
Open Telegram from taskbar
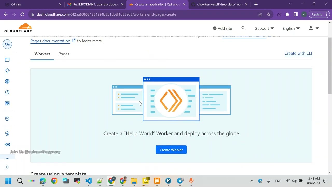coord(180,181)
